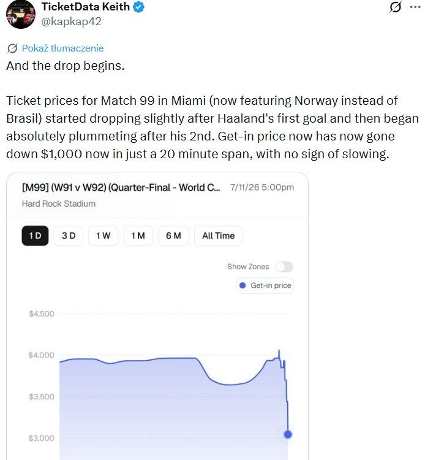
Task: Open the @kapkap42 handle link
Action: (71, 21)
